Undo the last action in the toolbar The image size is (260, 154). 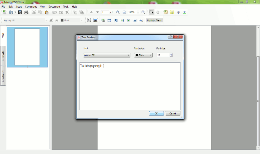tap(54, 12)
